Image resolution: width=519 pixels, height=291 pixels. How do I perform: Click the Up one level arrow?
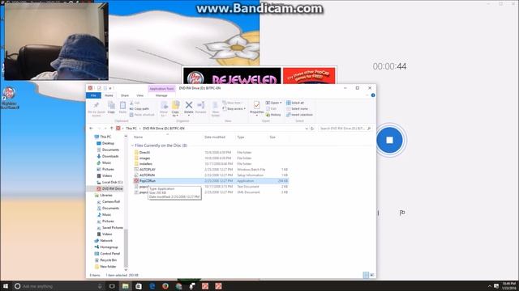tap(112, 129)
